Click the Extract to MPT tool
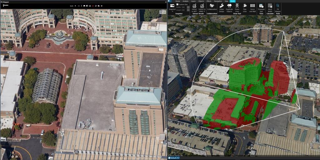320x160 pixels. coord(194,8)
